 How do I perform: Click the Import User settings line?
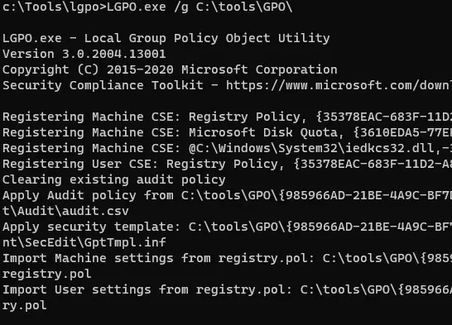[227, 289]
